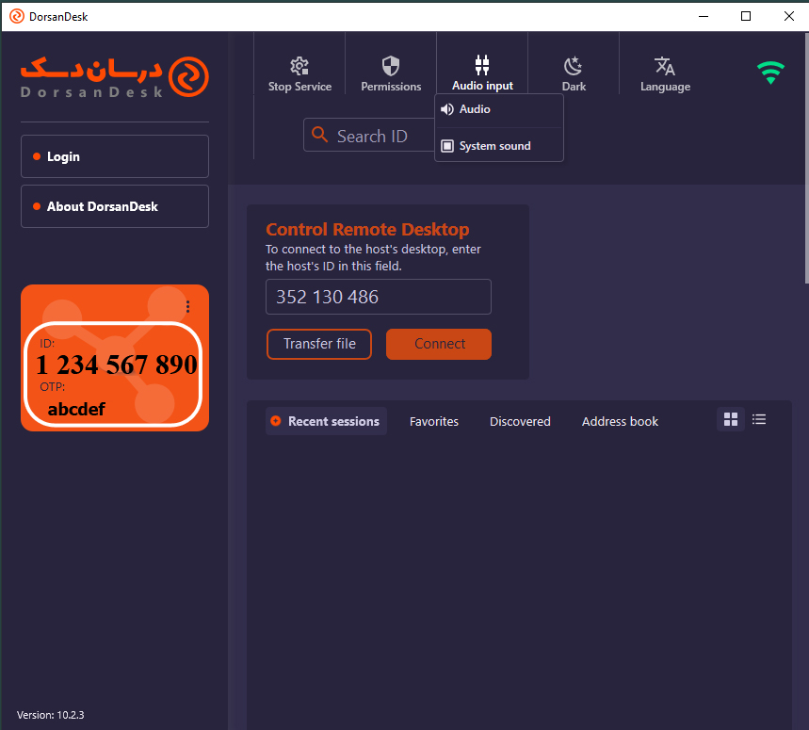Viewport: 809px width, 730px height.
Task: Click the Stop Service gear icon
Action: tap(299, 66)
